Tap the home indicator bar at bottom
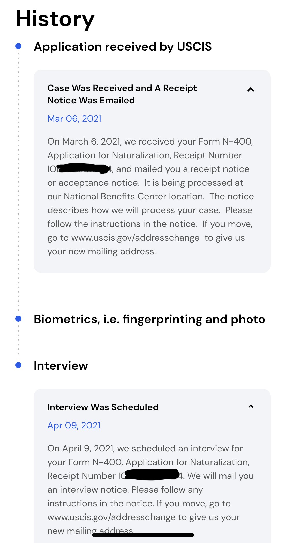 point(143,535)
